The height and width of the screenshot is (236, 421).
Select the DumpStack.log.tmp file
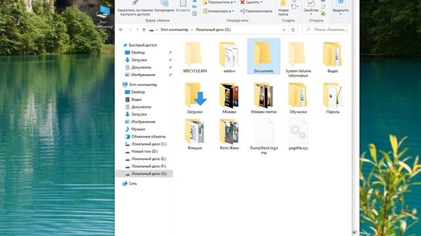264,136
